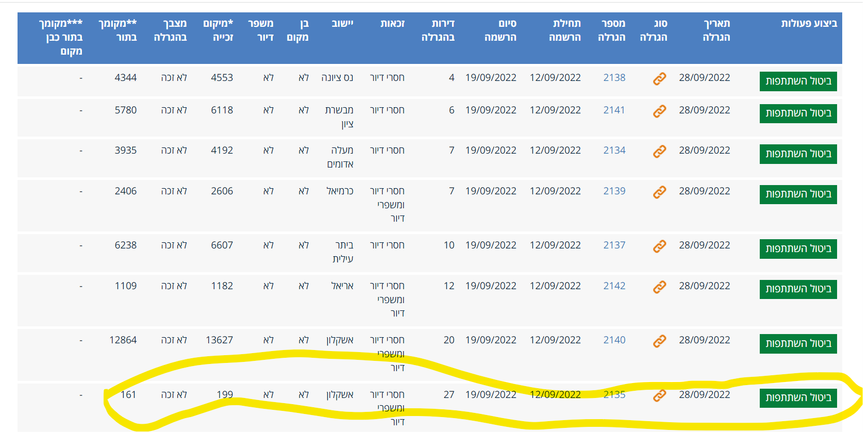Click the link icon beside lottery 2139
This screenshot has width=868, height=432.
tap(659, 192)
